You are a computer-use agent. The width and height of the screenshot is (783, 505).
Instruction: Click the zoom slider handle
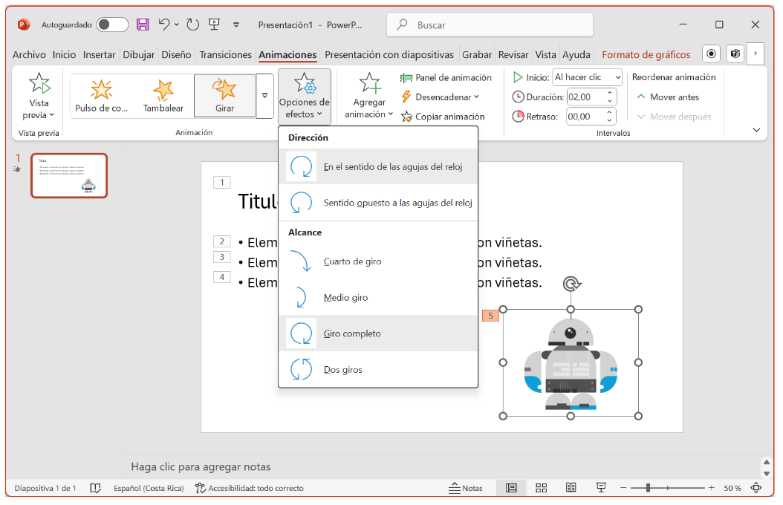[649, 488]
